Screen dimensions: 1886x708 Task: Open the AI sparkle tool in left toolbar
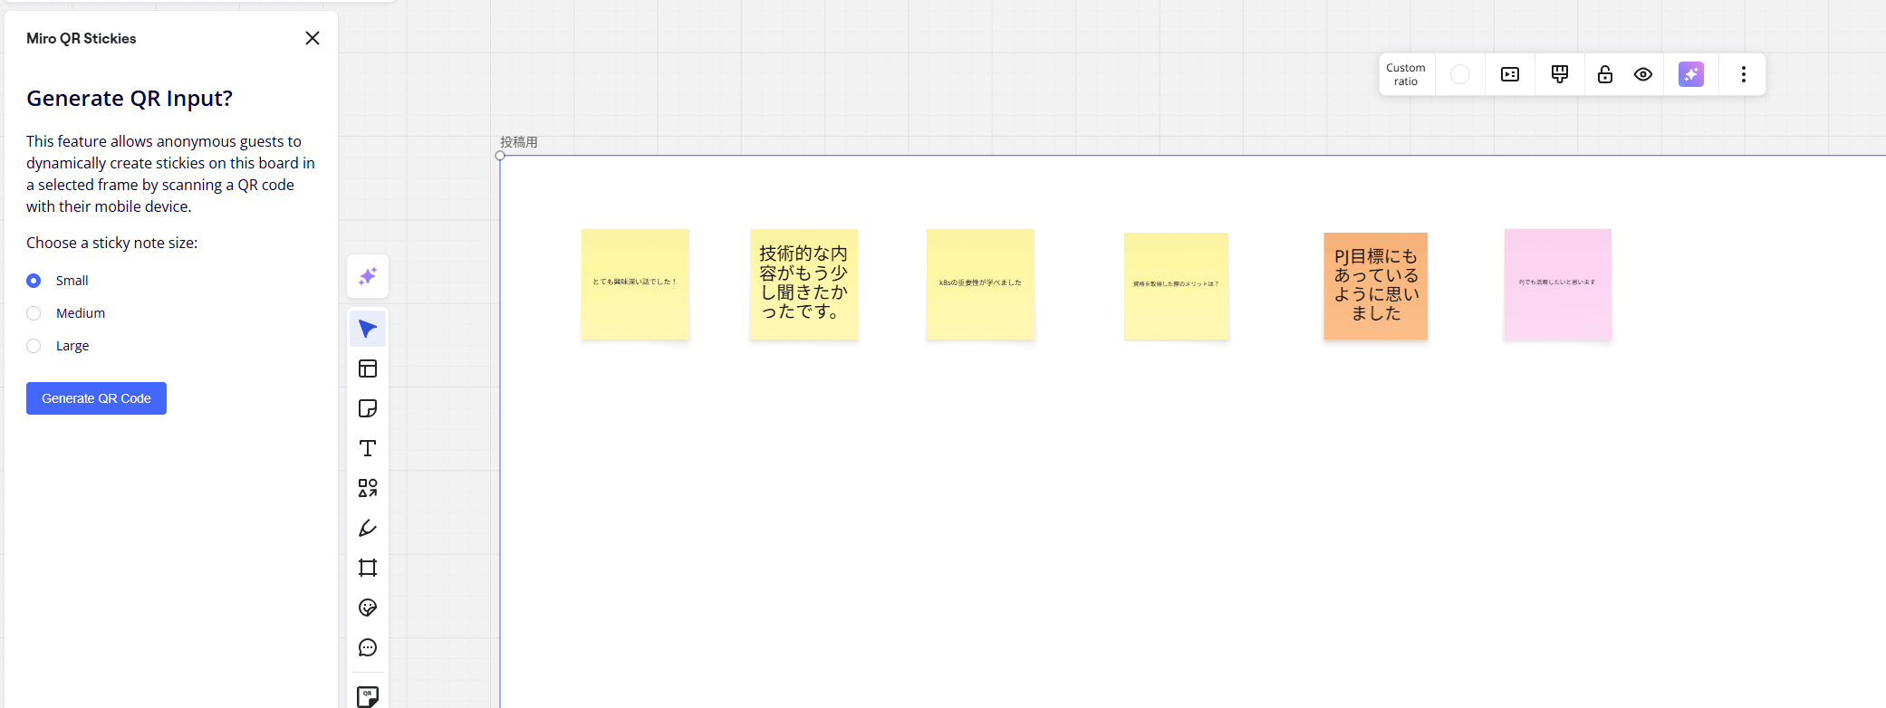pos(368,276)
